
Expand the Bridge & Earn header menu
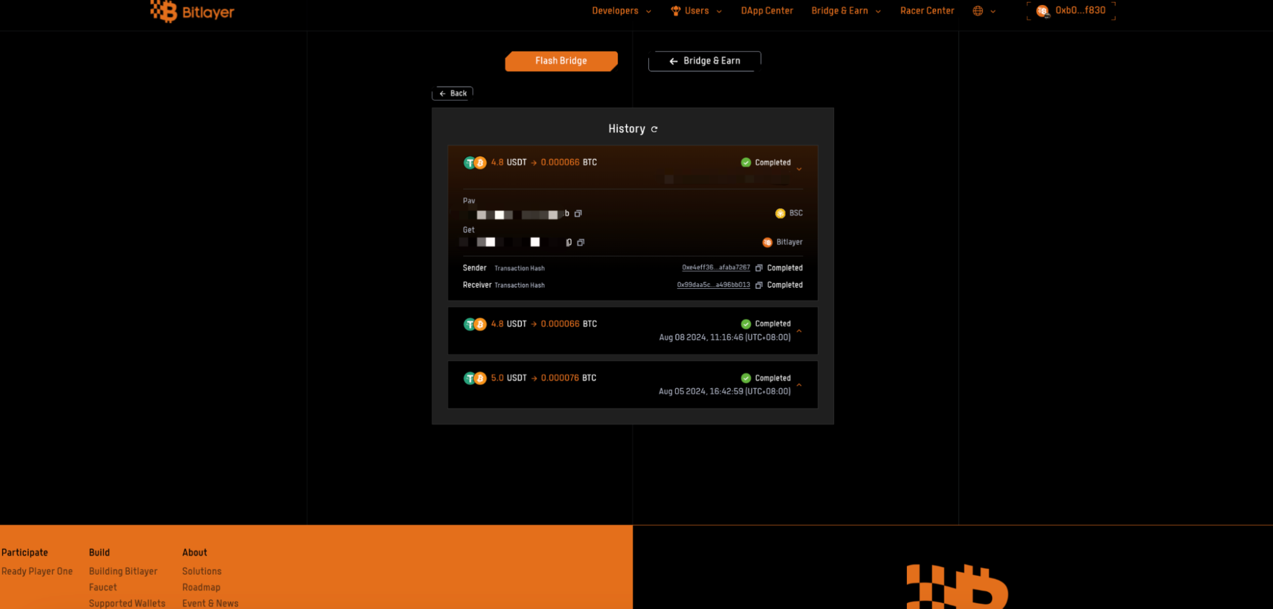point(846,11)
